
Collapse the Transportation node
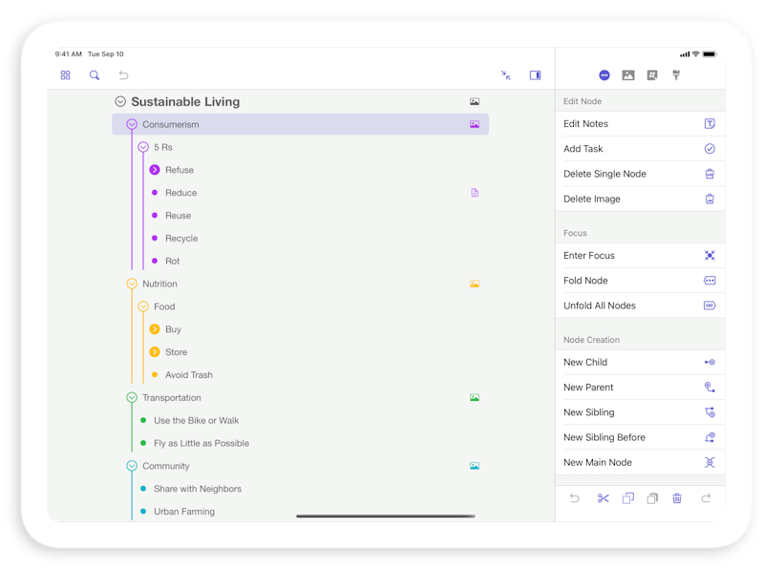pos(132,398)
